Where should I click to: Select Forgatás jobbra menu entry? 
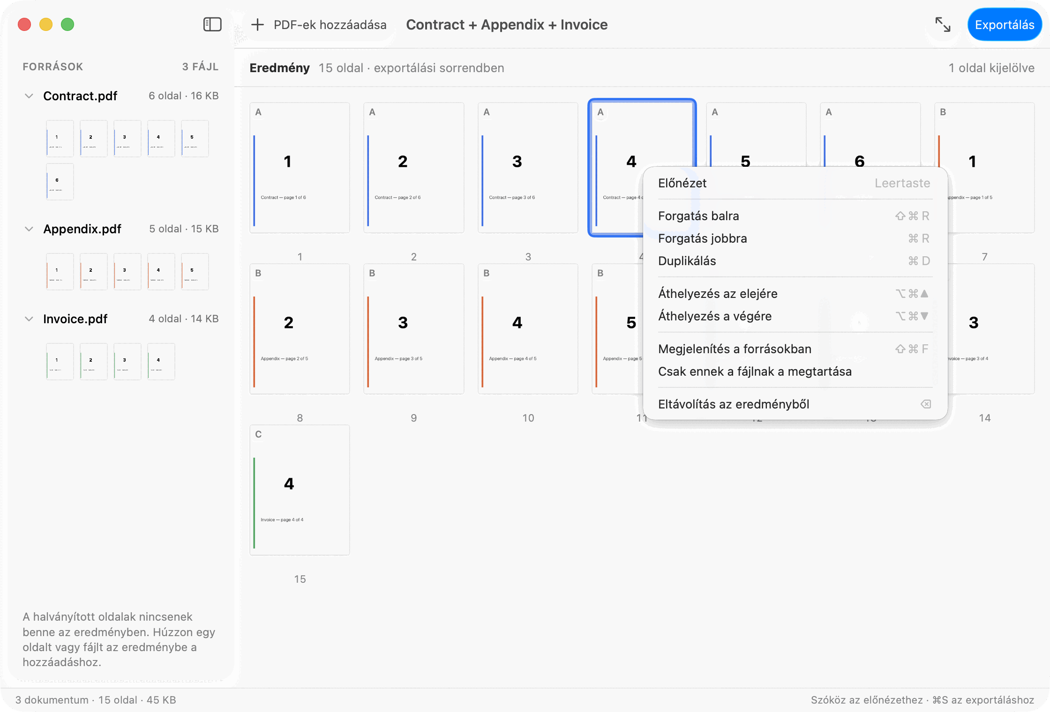pos(795,238)
